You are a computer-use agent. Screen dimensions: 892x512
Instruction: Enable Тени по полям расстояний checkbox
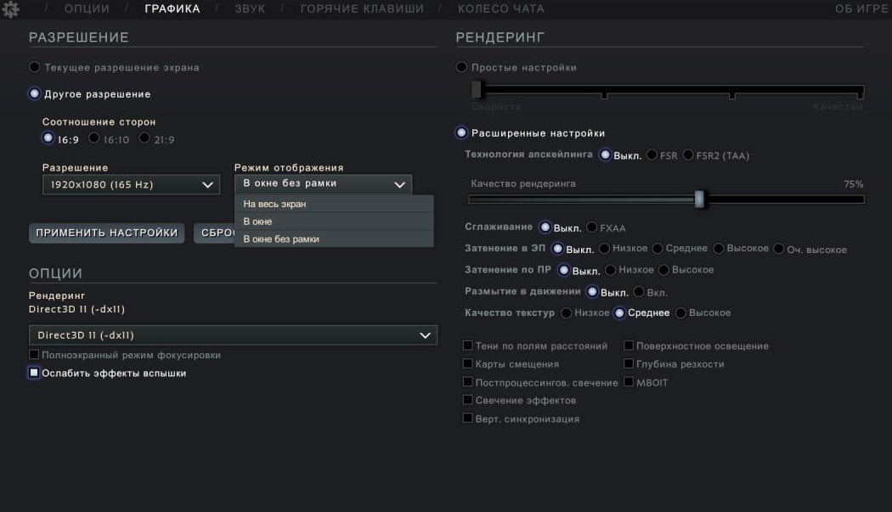click(467, 345)
